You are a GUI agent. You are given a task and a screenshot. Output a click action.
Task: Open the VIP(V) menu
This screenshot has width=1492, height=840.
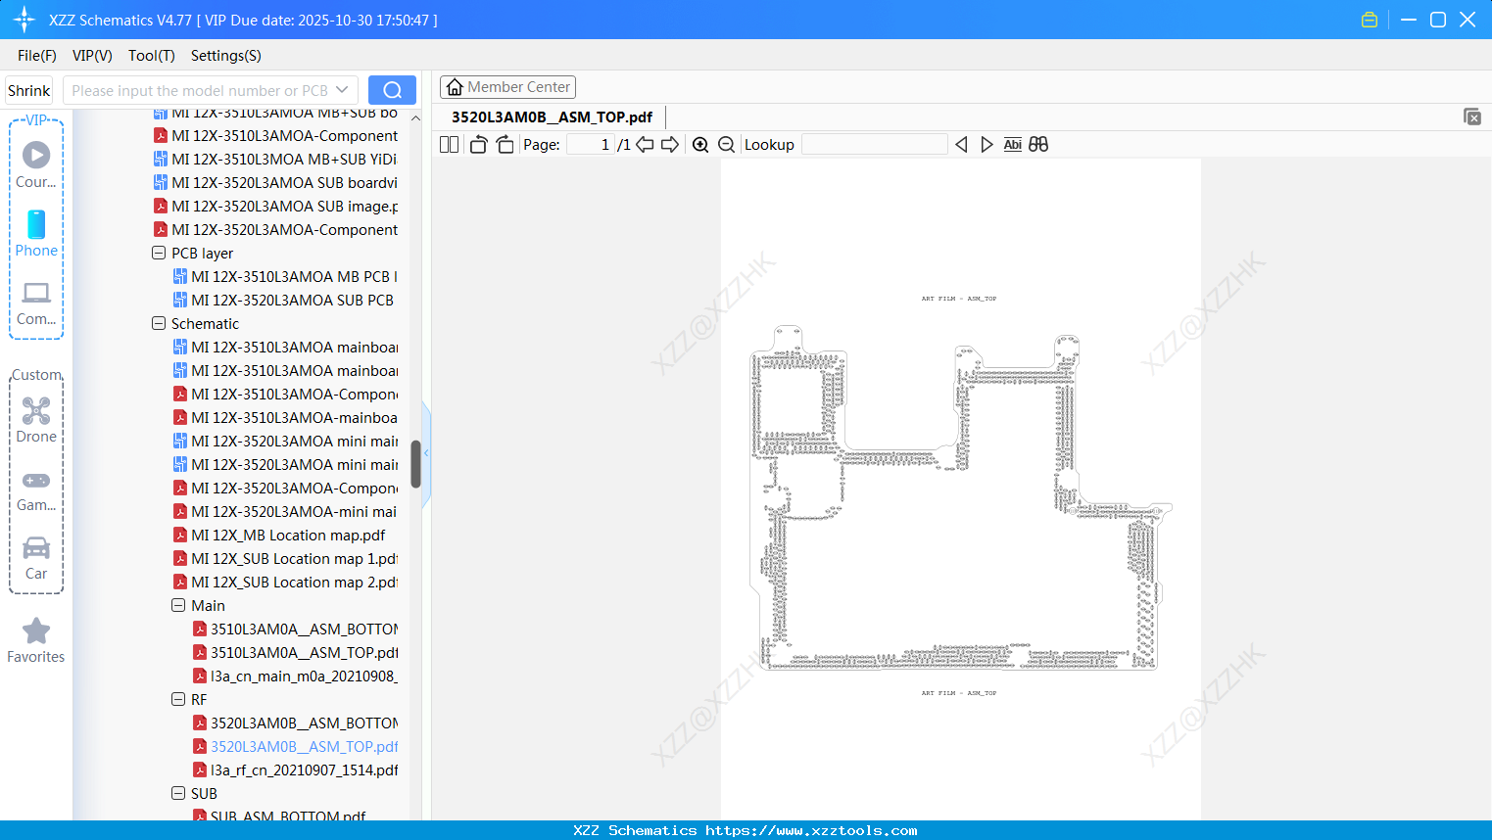(x=92, y=56)
